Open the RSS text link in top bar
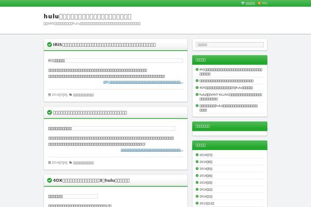This screenshot has width=311, height=207. coord(264,3)
